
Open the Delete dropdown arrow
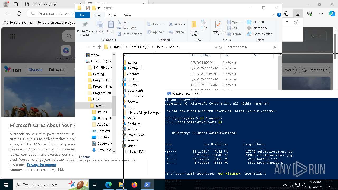click(x=184, y=24)
